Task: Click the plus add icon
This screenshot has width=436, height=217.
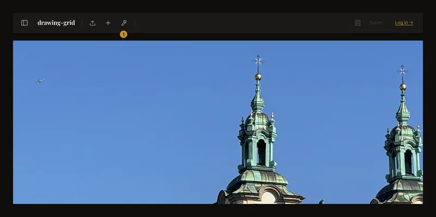Action: click(108, 23)
